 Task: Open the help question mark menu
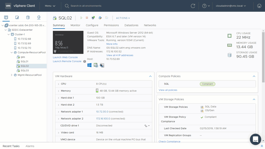[206, 6]
